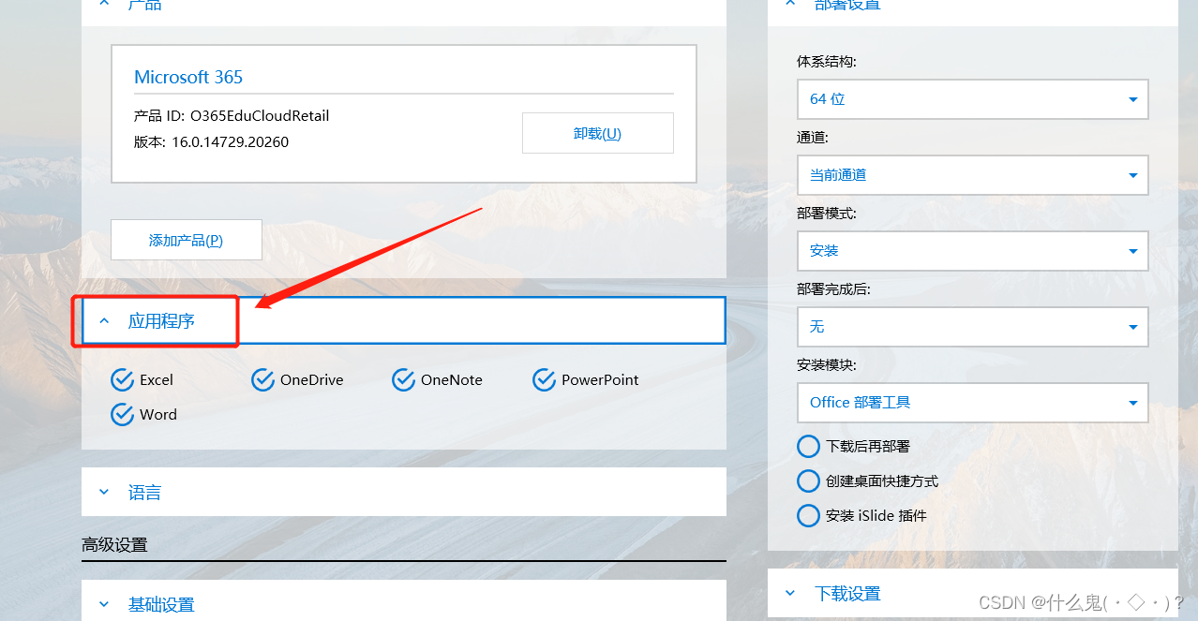Click the 卸载(U) button

click(597, 132)
